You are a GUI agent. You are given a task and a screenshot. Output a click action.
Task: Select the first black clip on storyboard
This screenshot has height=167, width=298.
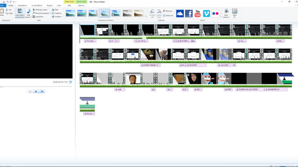coord(87,30)
